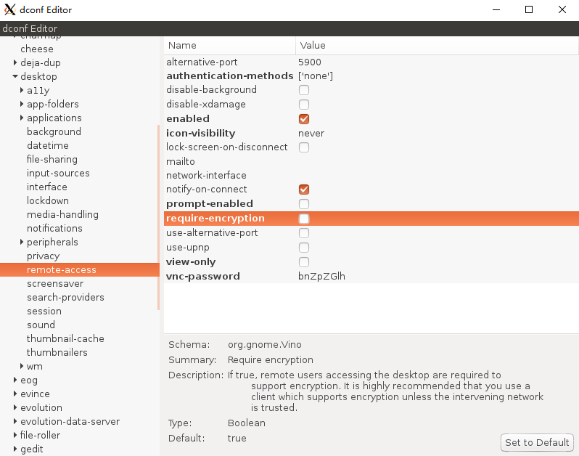Viewport: 579px width, 456px height.
Task: Expand the evolution tree node
Action: click(x=15, y=407)
